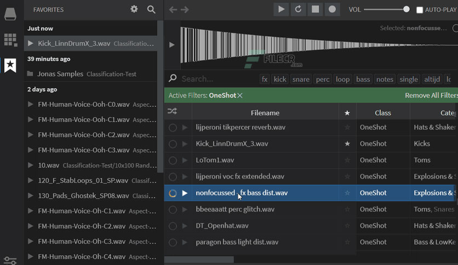Play the waveform preview arrow
This screenshot has width=458, height=265.
[172, 45]
